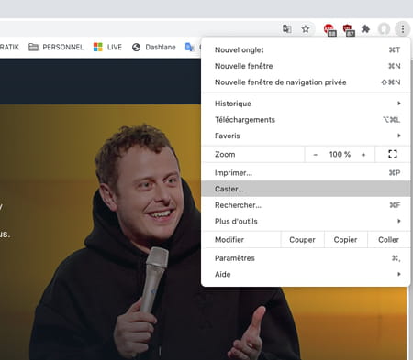
Task: Open the LIVE Microsoft bookmark
Action: 107,47
